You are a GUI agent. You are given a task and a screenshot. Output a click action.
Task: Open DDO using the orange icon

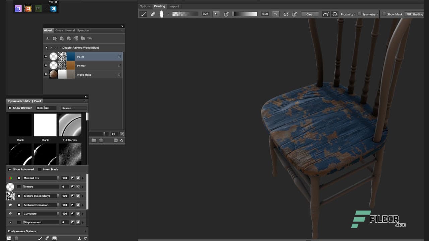click(x=28, y=8)
